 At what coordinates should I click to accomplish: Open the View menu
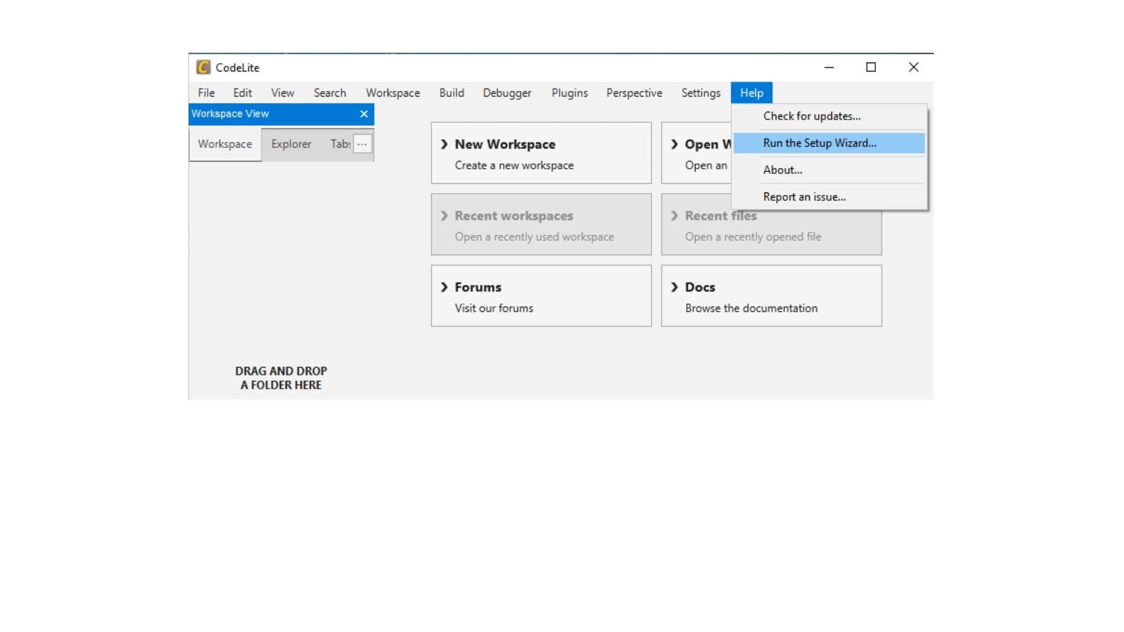pyautogui.click(x=282, y=93)
